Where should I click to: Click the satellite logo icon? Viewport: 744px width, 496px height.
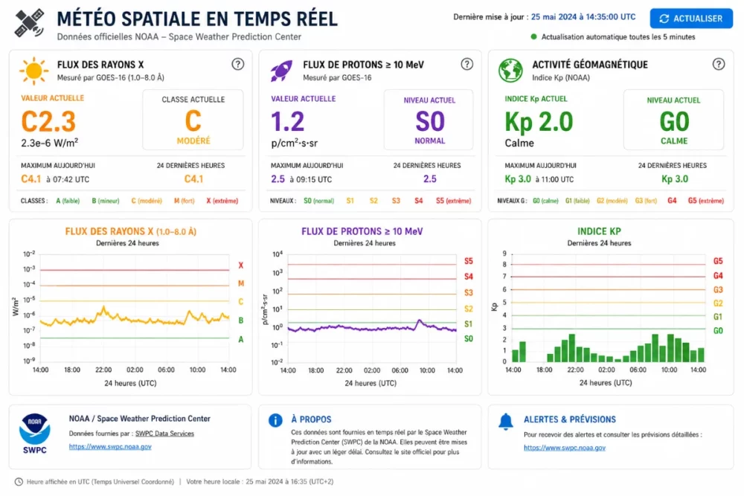tap(30, 23)
